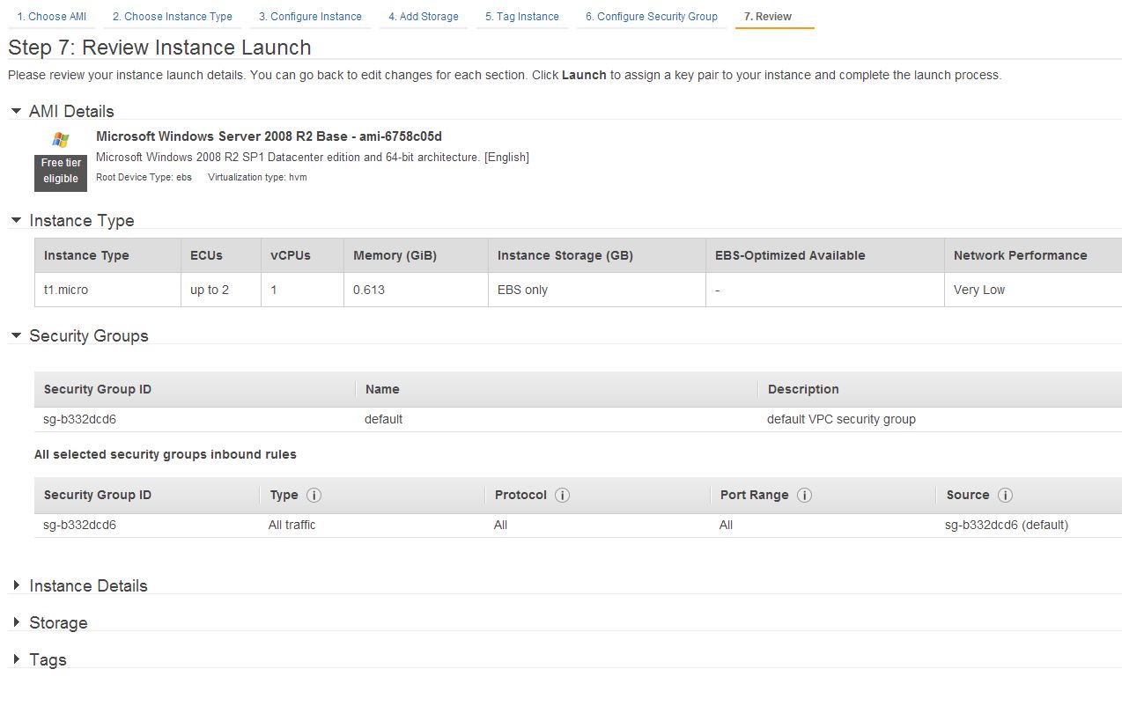Click info icon next to Type column
The image size is (1122, 706).
pyautogui.click(x=314, y=495)
